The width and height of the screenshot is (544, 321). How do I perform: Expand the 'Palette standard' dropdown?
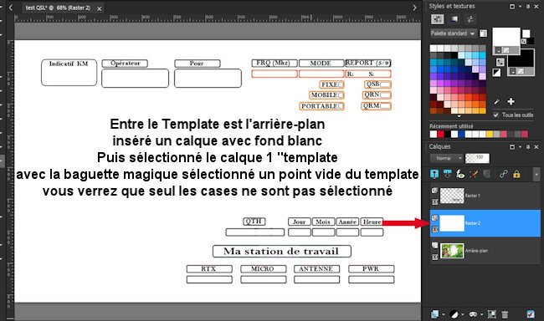453,33
